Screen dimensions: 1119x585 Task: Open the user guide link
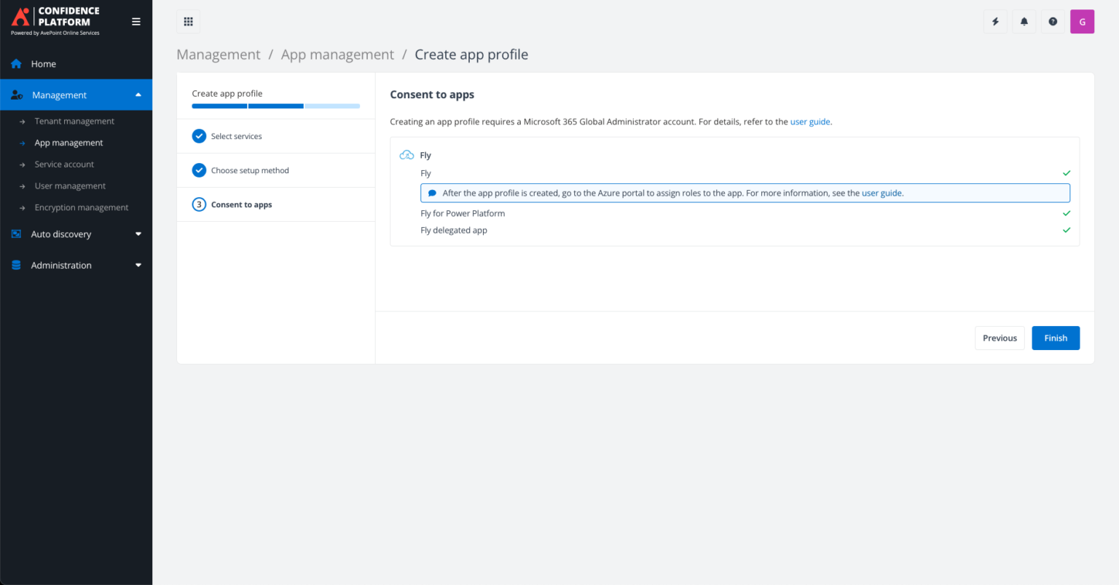810,122
